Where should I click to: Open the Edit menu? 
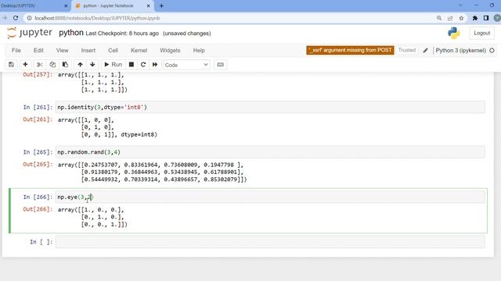(38, 50)
